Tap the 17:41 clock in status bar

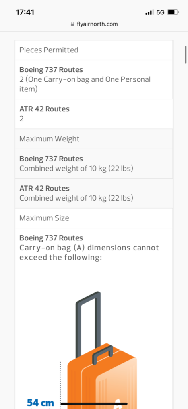[x=25, y=12]
